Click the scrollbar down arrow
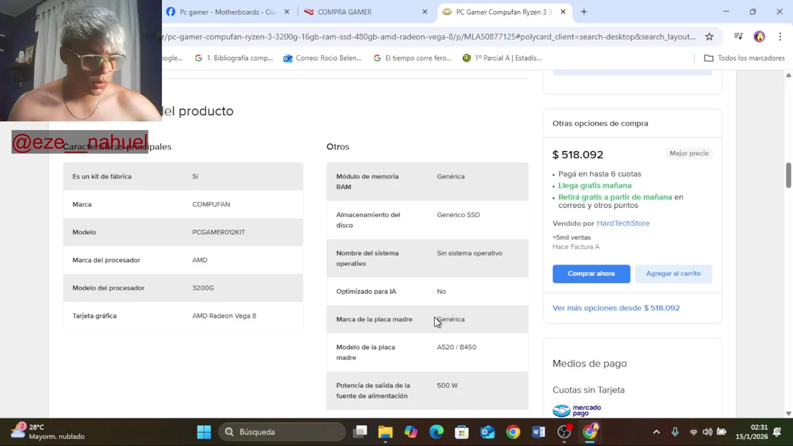 point(789,413)
